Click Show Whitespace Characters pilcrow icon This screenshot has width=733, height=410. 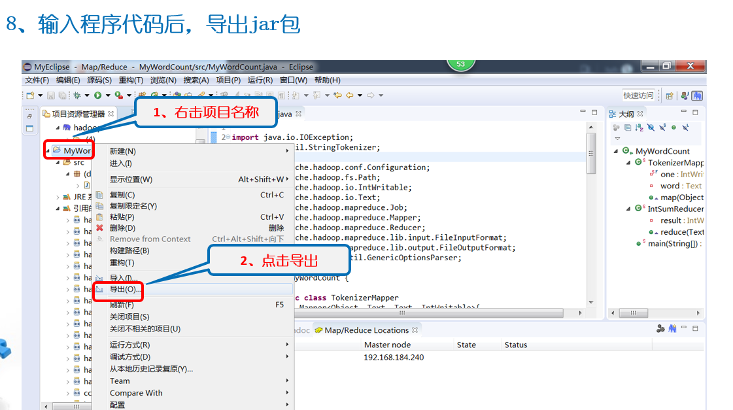click(x=281, y=95)
